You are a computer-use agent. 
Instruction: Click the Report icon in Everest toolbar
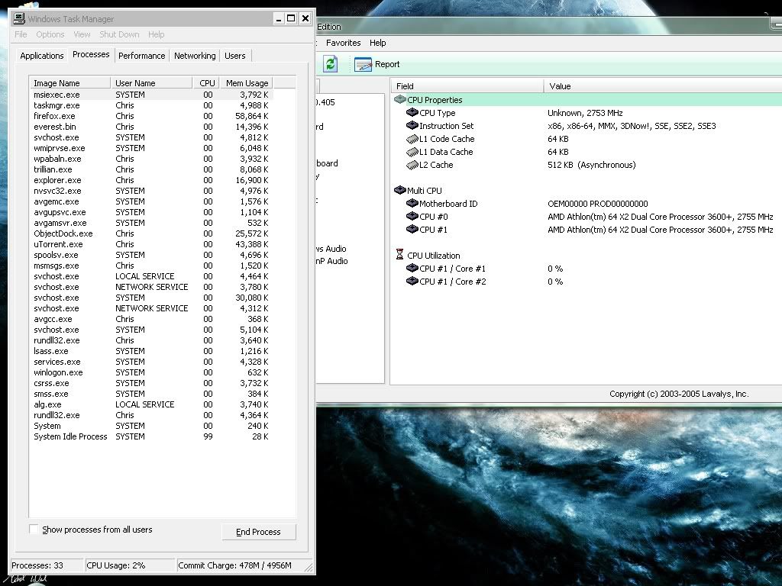tap(363, 64)
